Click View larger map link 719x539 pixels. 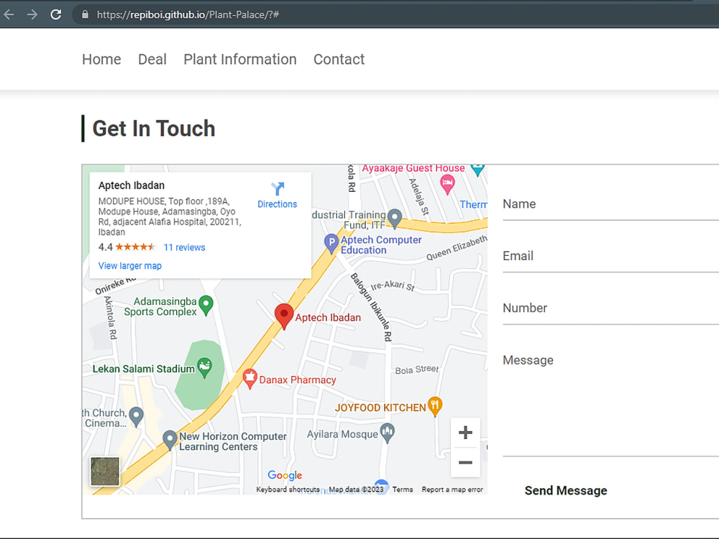tap(129, 266)
